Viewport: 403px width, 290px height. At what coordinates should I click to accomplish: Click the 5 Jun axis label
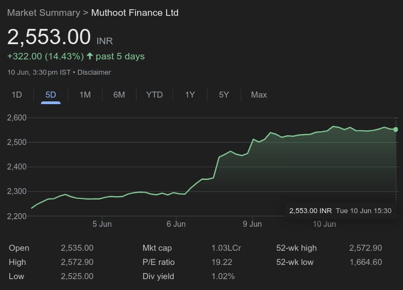coord(102,224)
